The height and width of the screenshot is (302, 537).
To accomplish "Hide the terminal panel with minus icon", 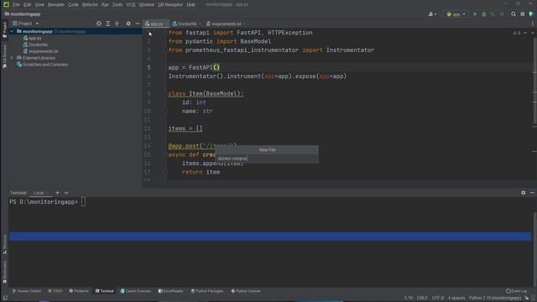I will (x=532, y=193).
